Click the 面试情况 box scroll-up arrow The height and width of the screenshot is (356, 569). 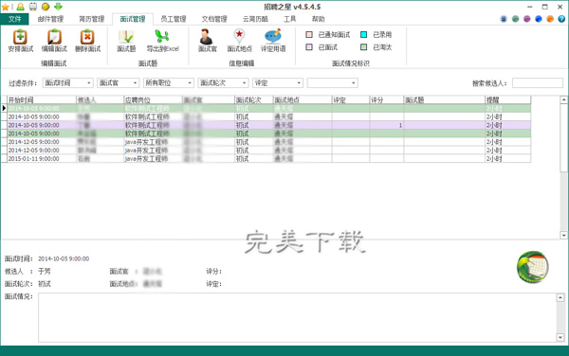coord(560,297)
